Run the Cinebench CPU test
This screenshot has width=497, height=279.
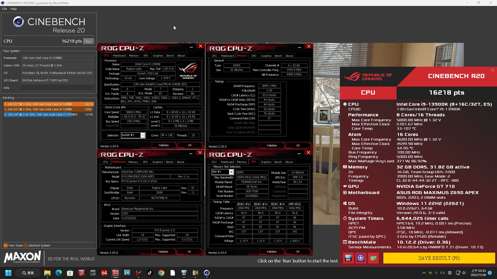pyautogui.click(x=89, y=41)
